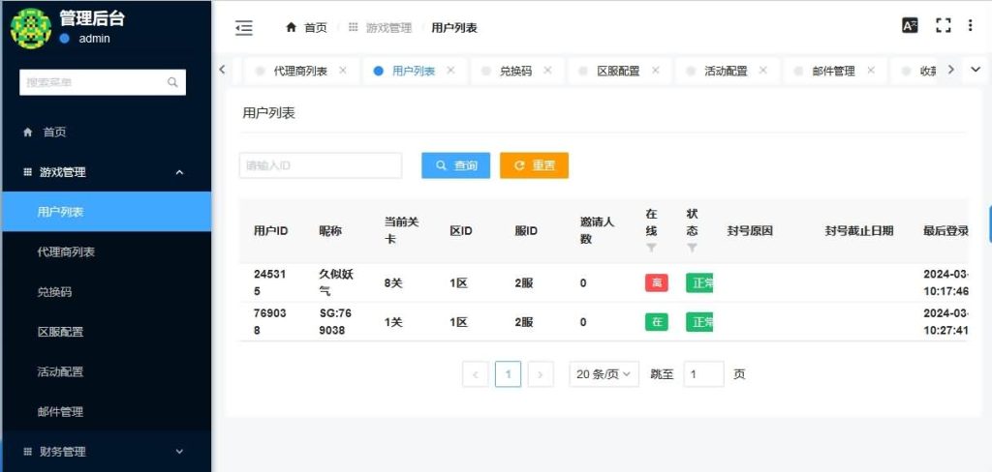Close the 区服配置 tab
Screen dimensions: 992x472
pos(656,71)
